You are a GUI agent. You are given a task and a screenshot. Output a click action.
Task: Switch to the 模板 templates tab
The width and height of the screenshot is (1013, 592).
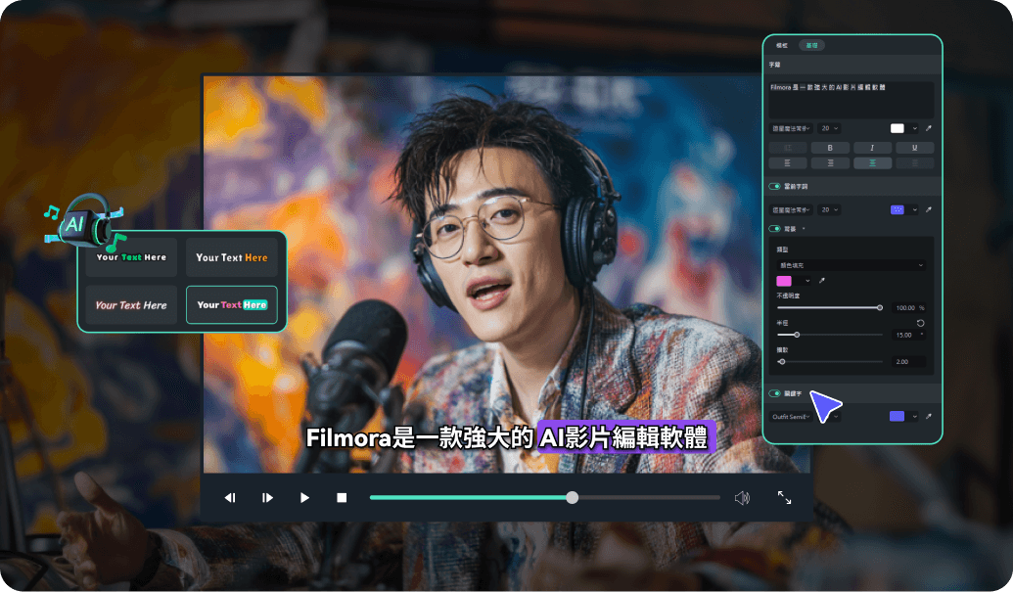(x=782, y=45)
